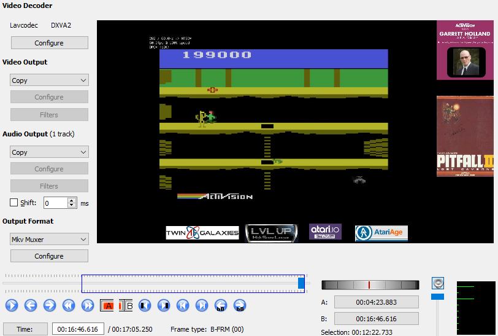Click the DXVA2 decoder label
This screenshot has height=336, width=498.
tap(61, 25)
